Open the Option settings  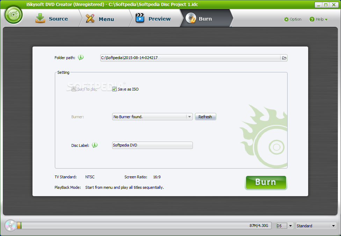293,19
